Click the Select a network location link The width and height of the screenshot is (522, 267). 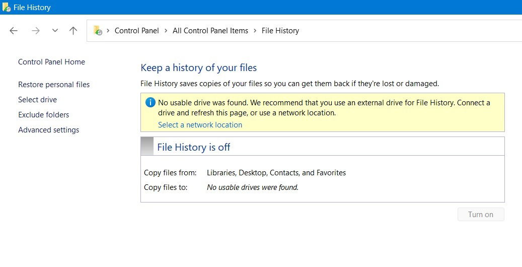pyautogui.click(x=200, y=125)
